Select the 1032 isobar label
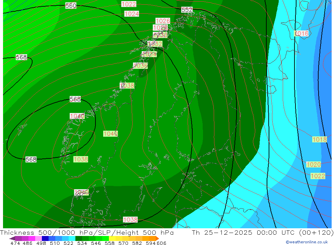The height and width of the screenshot is (245, 335). point(155,44)
